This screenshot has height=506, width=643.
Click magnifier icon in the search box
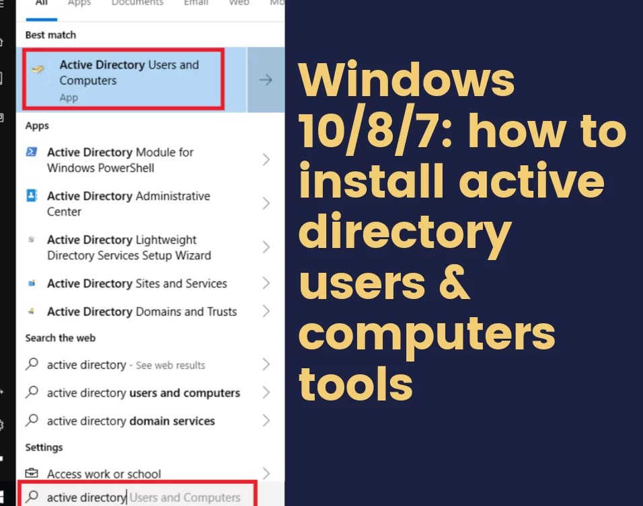click(x=32, y=497)
